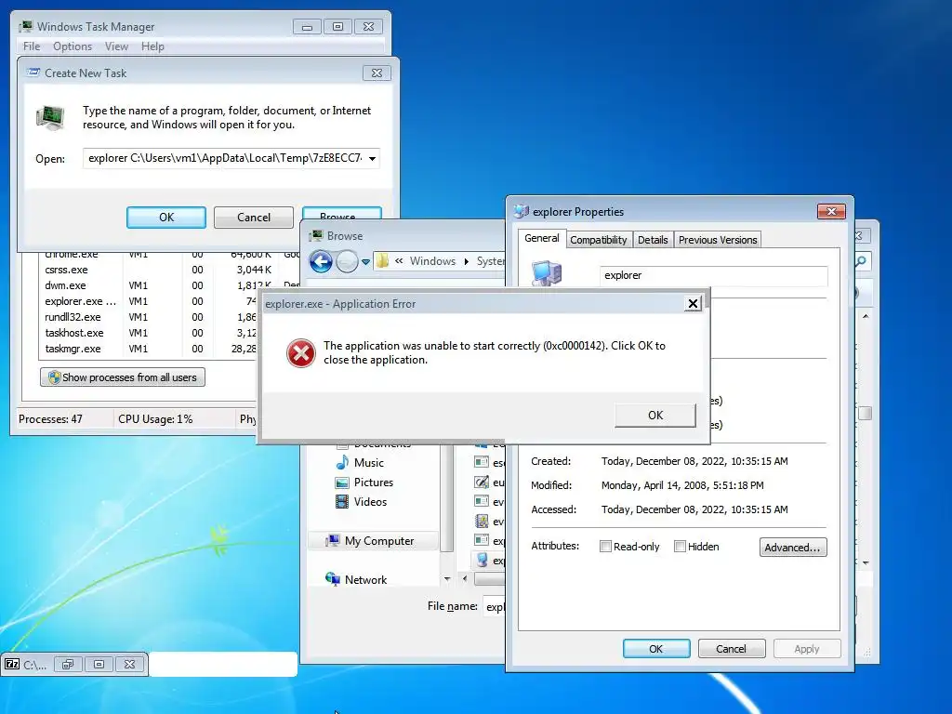Select the file starting with "eu" in Browse list

point(489,483)
